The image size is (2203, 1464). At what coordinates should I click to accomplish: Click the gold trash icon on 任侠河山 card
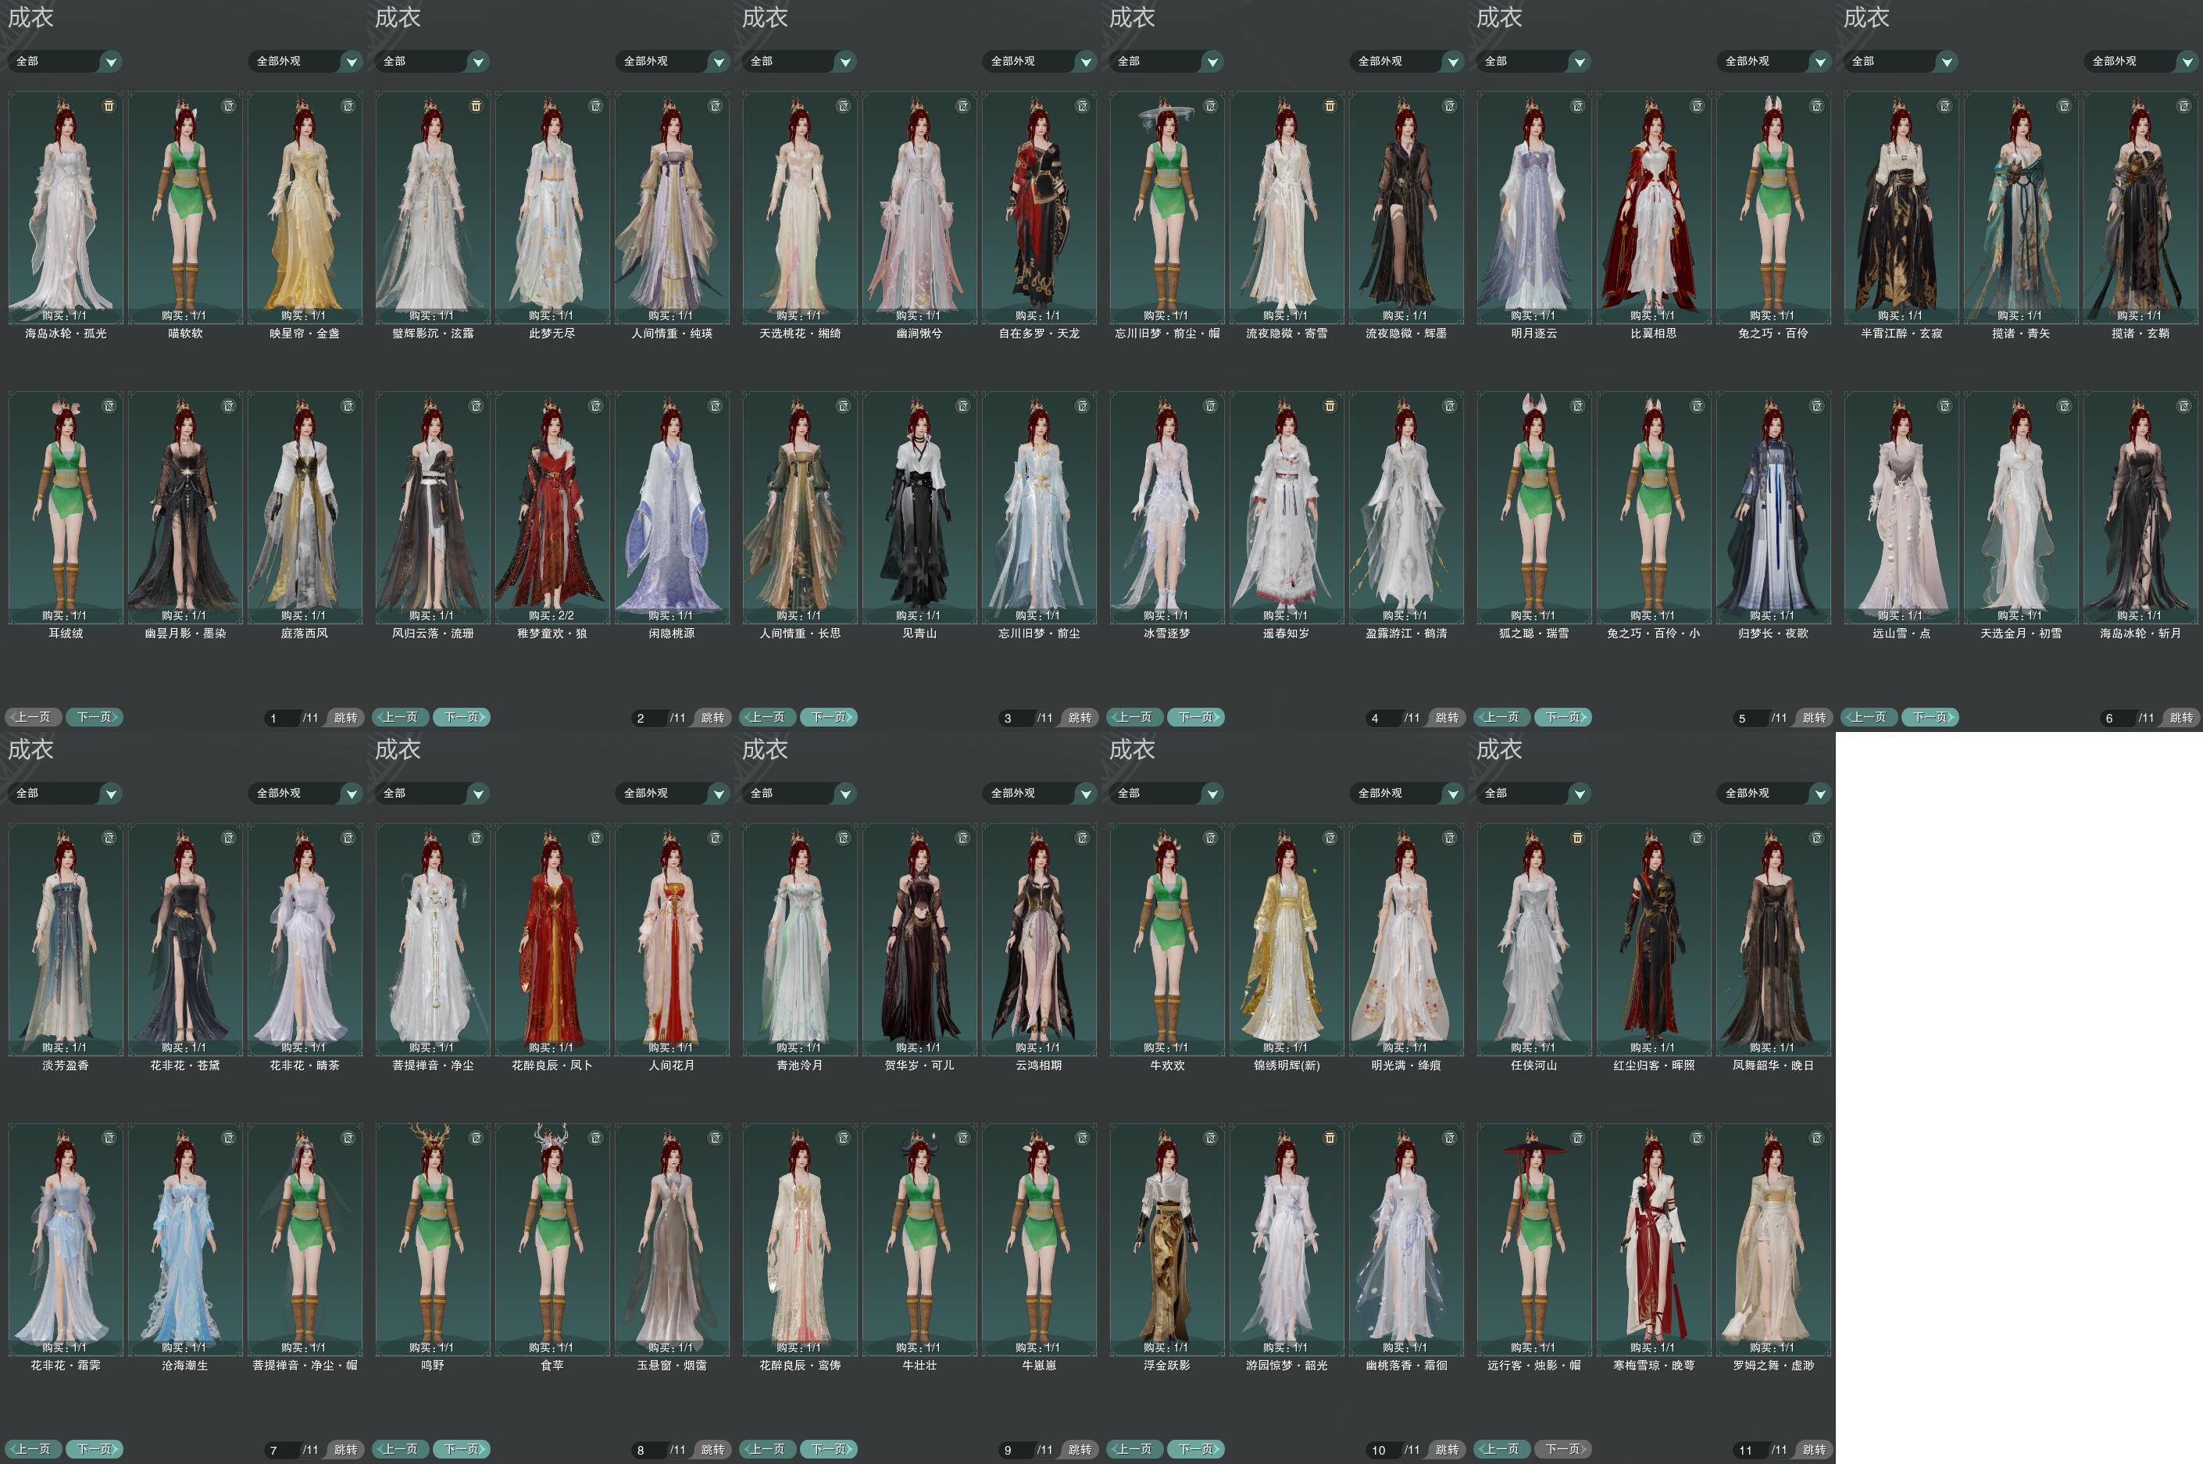tap(1577, 837)
